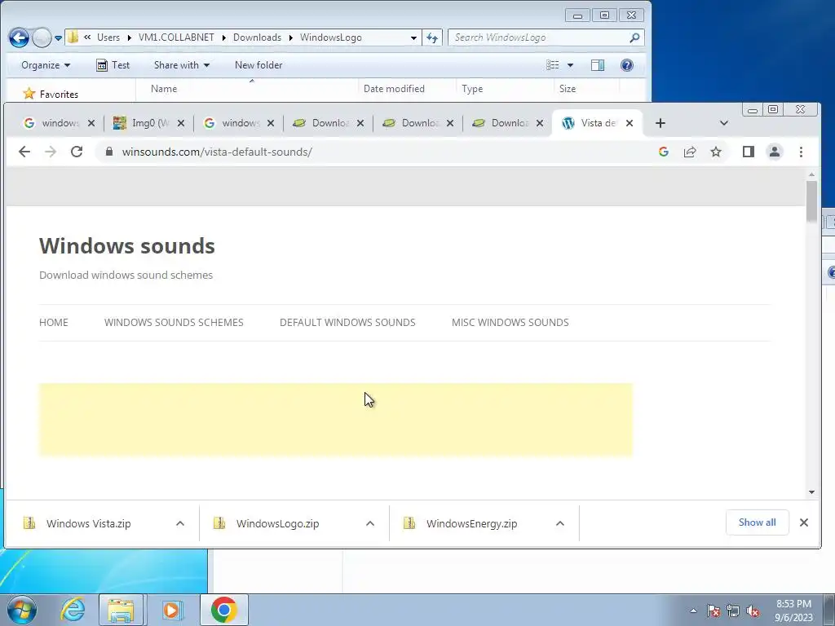Click Explorer's back navigation button
Screen dimensions: 835x626
[20, 37]
